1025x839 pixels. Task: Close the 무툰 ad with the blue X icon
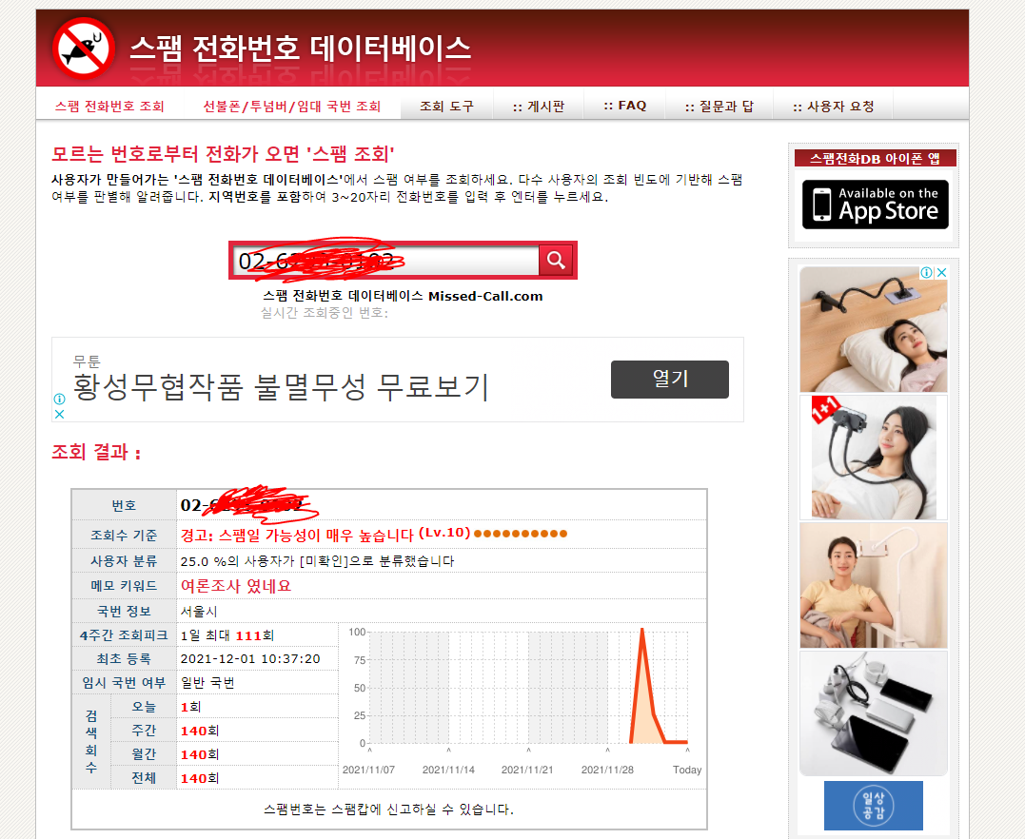(59, 414)
